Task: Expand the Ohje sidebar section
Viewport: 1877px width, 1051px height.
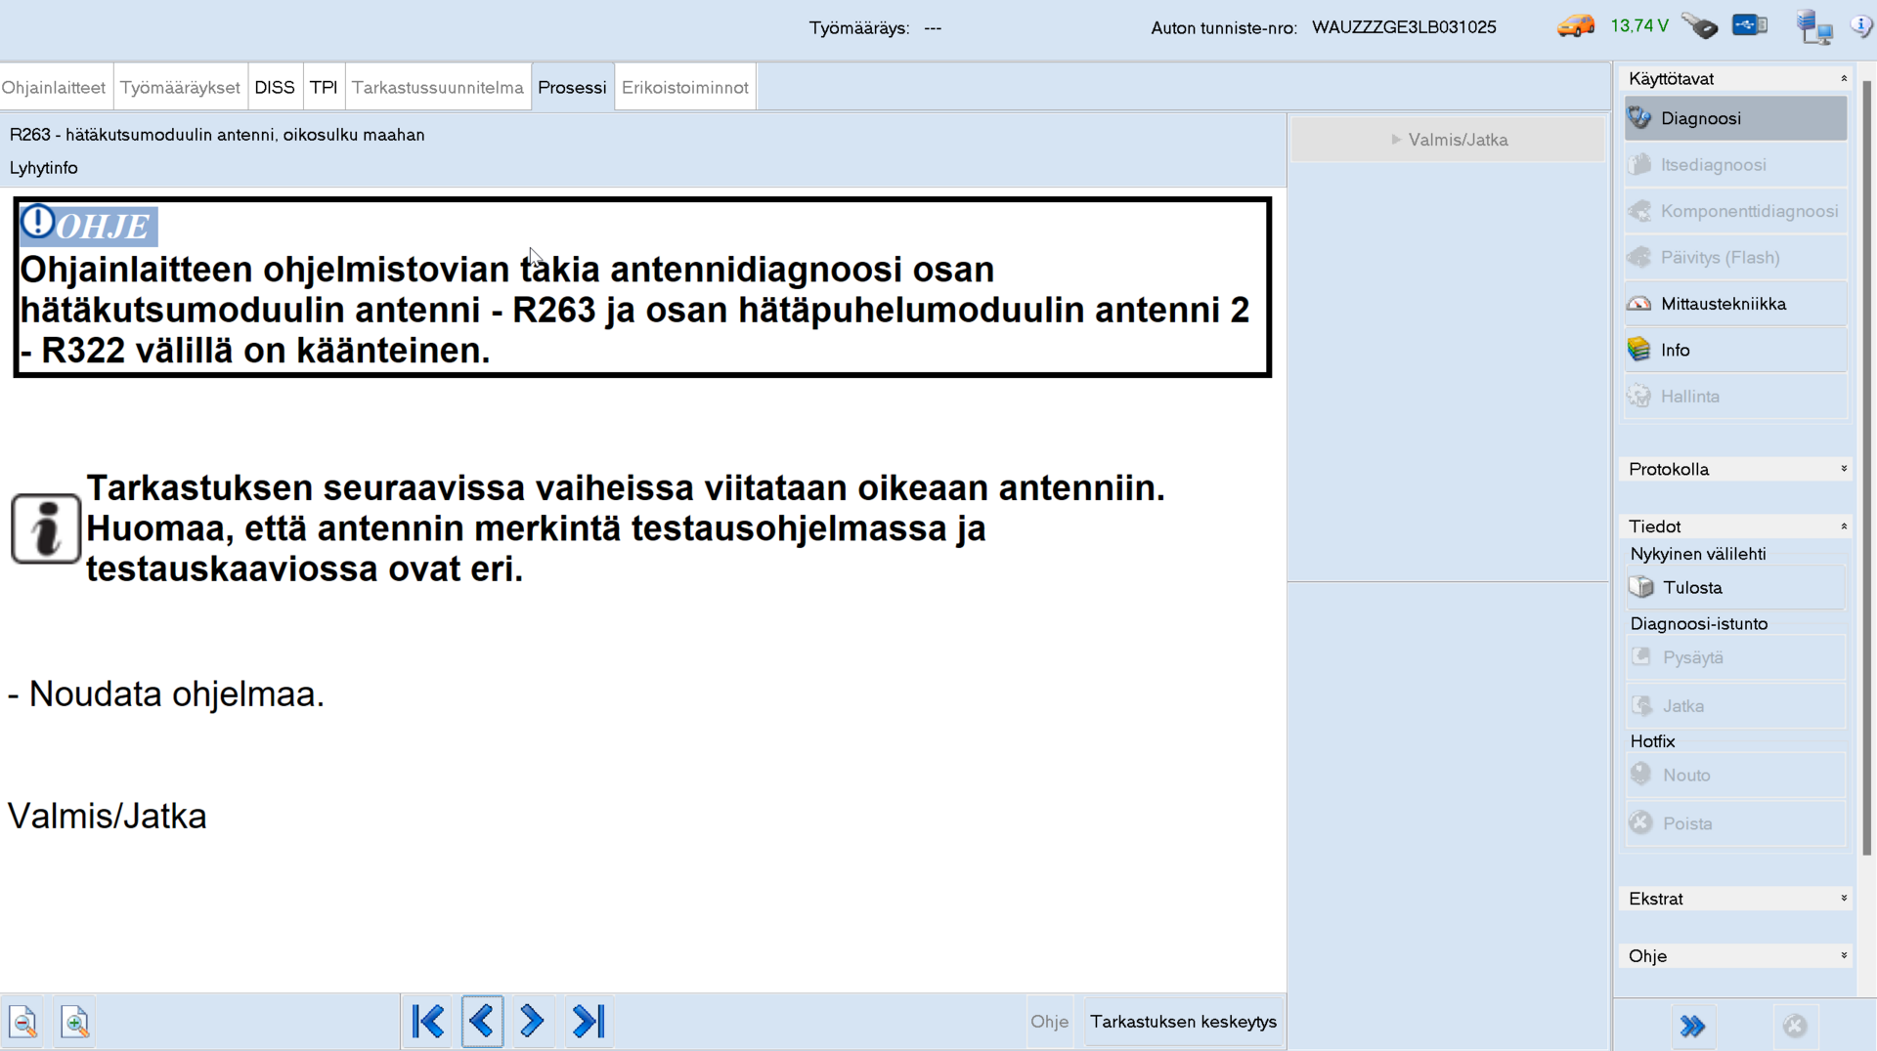Action: pyautogui.click(x=1844, y=956)
